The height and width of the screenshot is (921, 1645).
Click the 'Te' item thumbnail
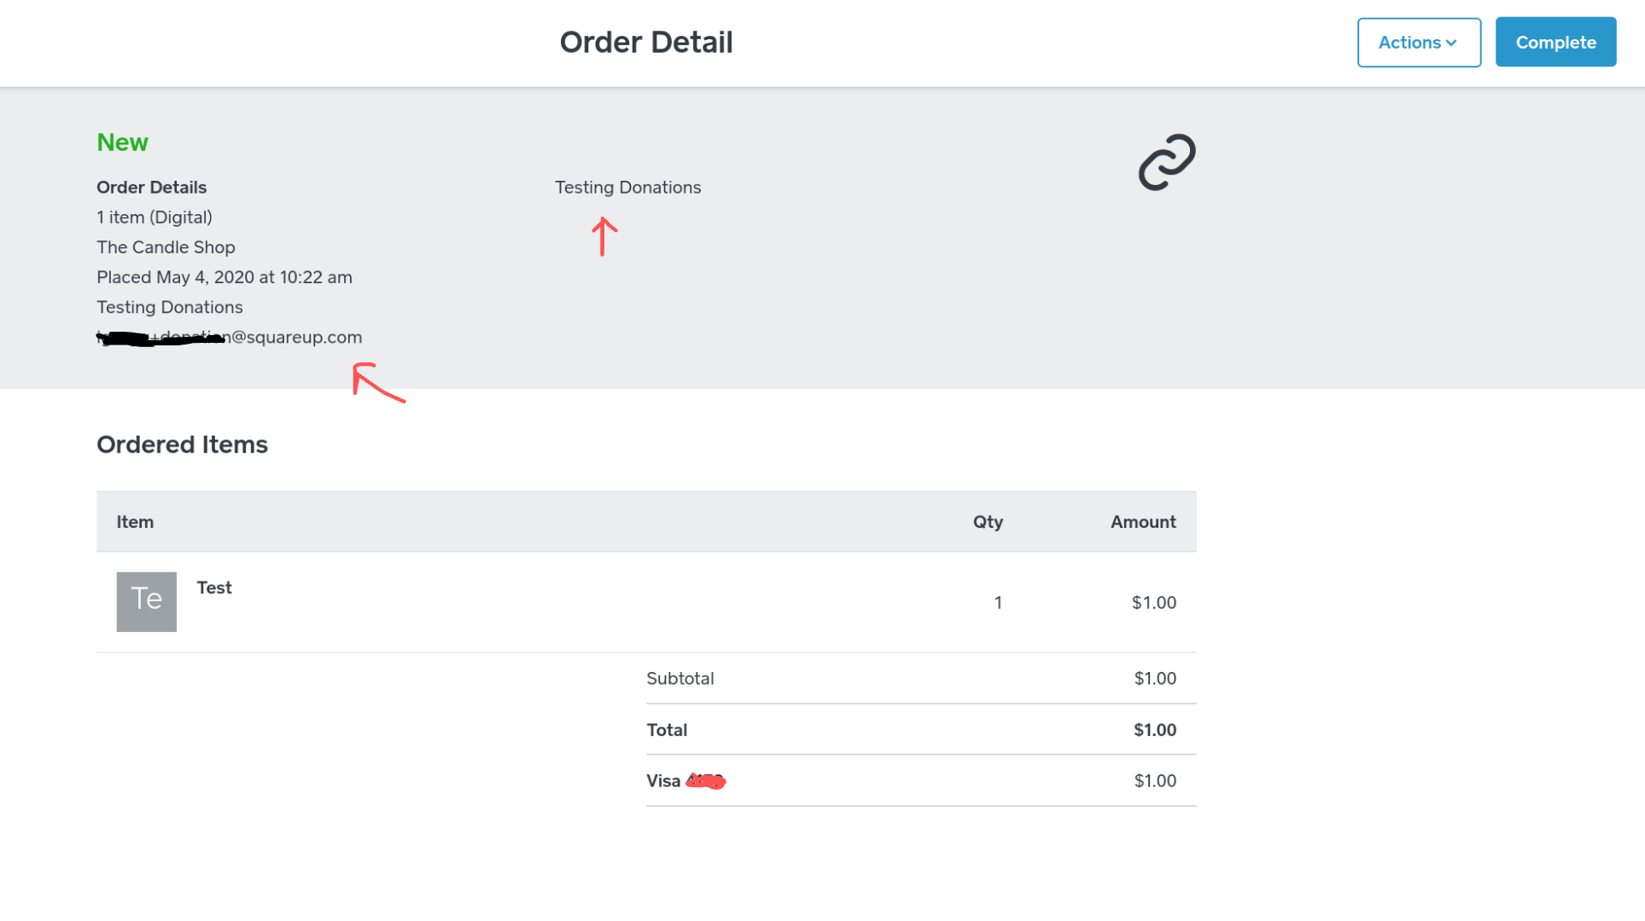(x=147, y=602)
